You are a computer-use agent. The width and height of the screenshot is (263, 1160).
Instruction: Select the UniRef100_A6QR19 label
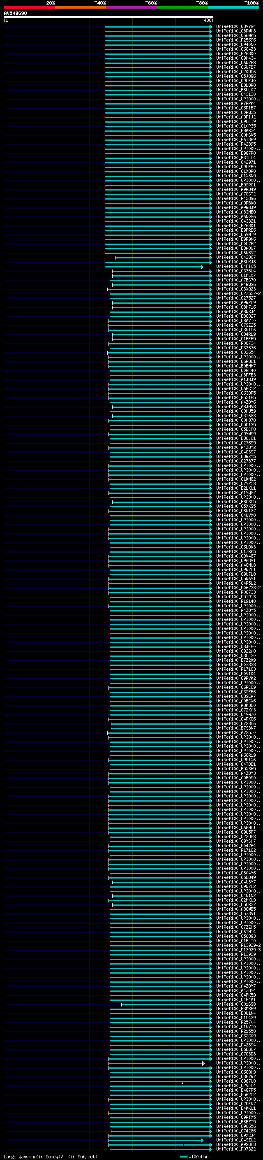click(x=236, y=755)
